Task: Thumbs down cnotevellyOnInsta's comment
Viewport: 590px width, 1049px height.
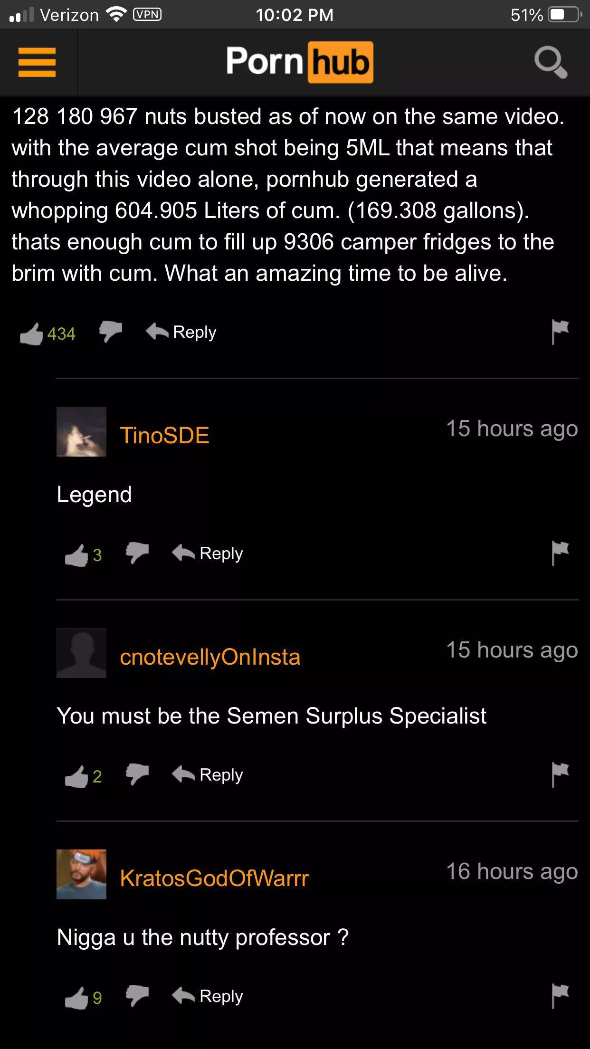Action: [137, 774]
